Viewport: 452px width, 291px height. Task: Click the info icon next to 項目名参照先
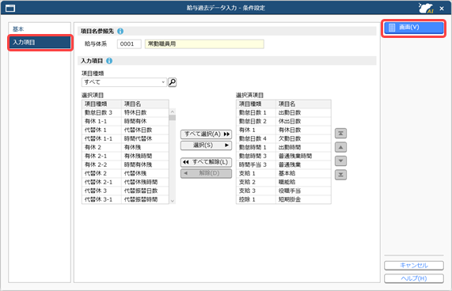pos(120,31)
